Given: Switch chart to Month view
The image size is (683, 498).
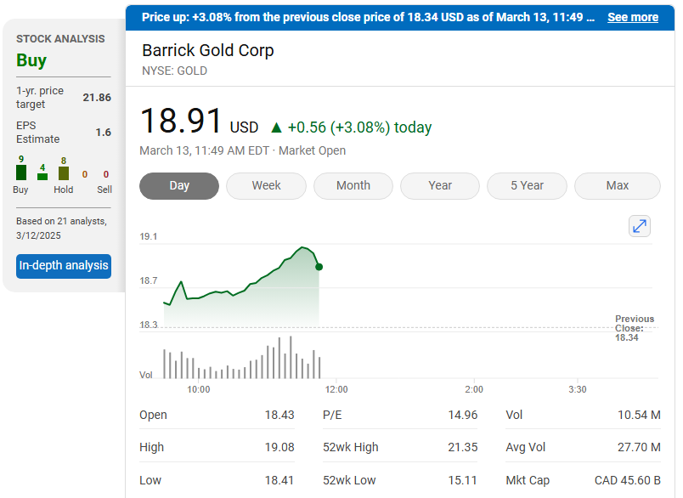Looking at the screenshot, I should coord(353,185).
